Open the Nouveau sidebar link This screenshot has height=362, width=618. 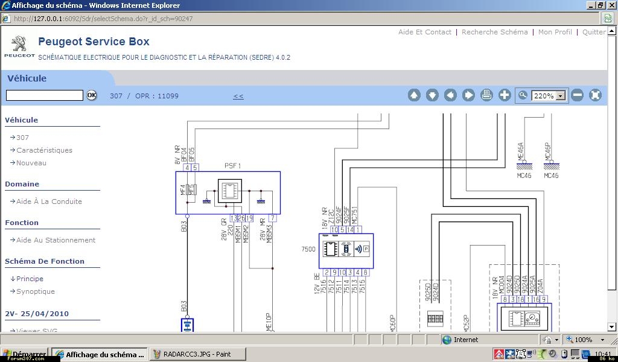[x=31, y=163]
